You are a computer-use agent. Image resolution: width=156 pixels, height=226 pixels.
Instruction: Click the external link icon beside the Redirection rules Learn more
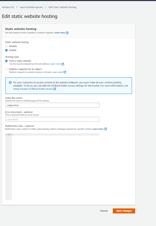pos(106,129)
